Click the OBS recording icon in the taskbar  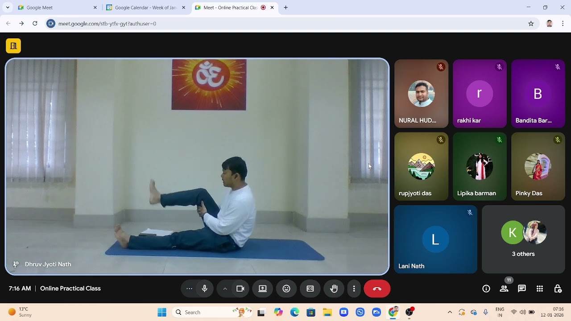[x=409, y=312]
